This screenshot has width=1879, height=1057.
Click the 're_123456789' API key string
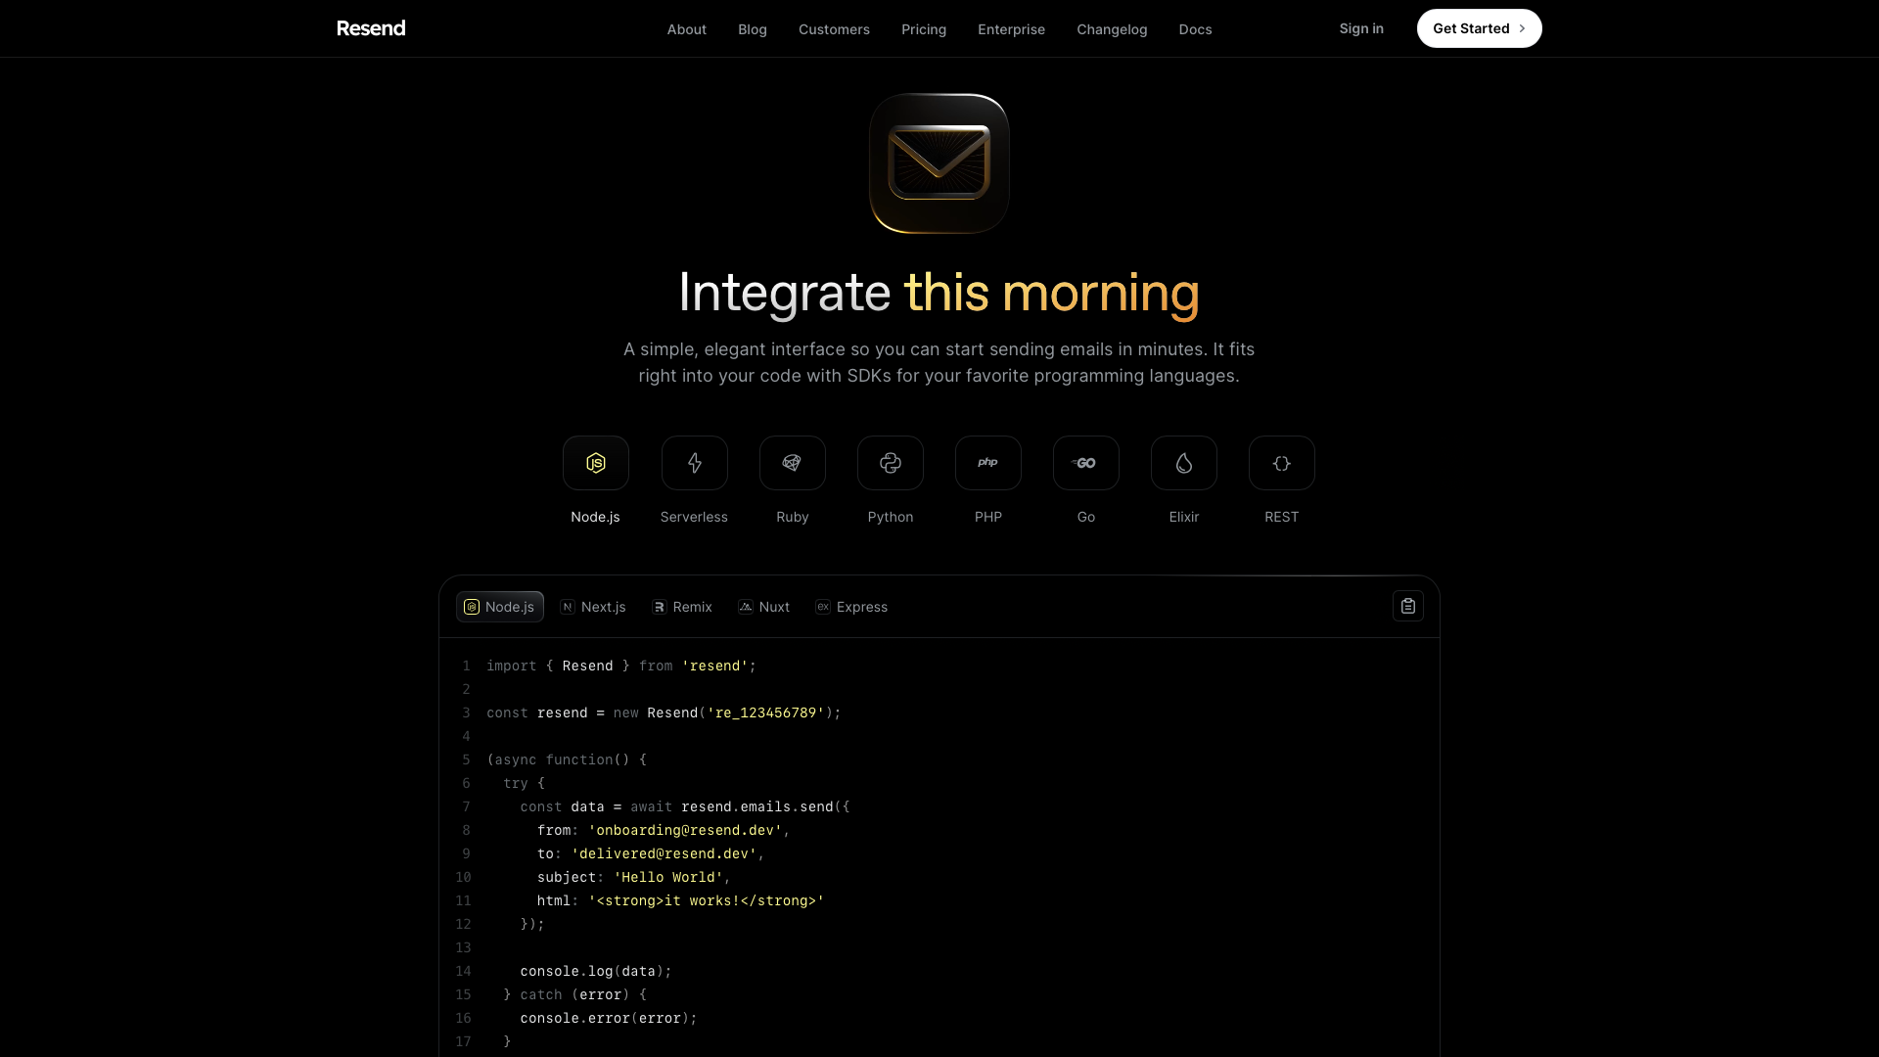coord(765,712)
